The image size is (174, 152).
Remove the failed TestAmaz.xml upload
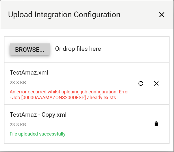(156, 83)
